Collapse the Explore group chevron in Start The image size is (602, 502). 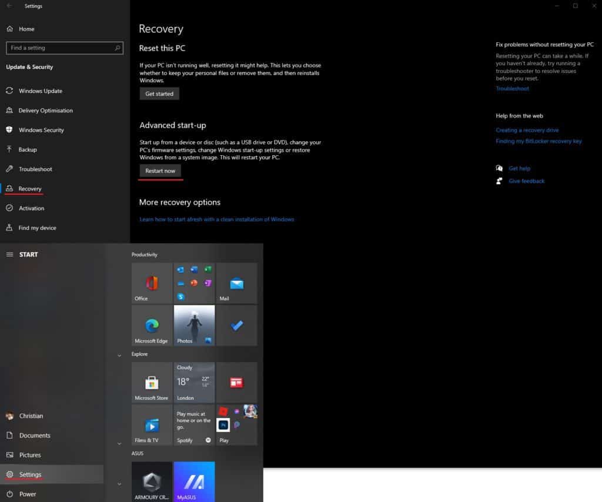119,356
